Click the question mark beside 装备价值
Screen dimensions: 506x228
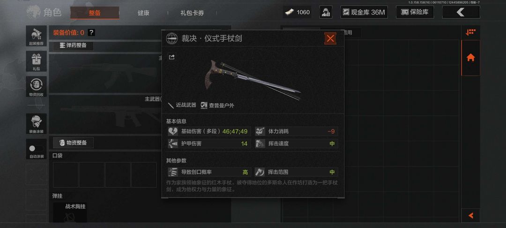click(x=91, y=33)
